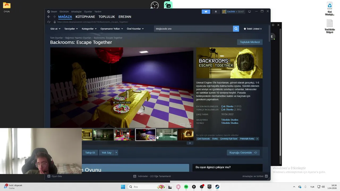340x191 pixels.
Task: Open the arrow dropdown next to Yok Say
Action: 116,153
